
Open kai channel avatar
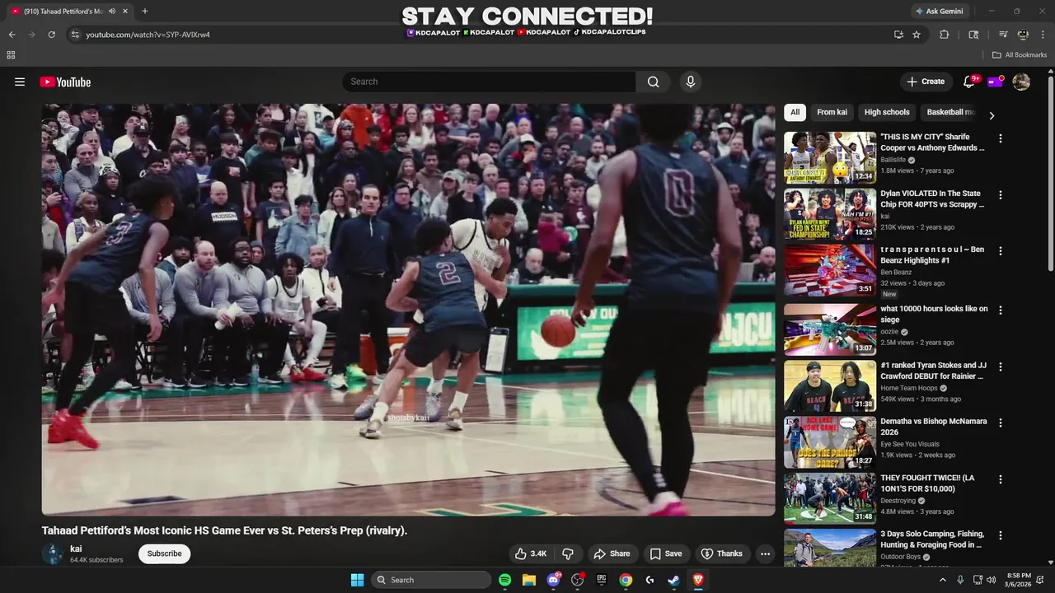[x=53, y=553]
